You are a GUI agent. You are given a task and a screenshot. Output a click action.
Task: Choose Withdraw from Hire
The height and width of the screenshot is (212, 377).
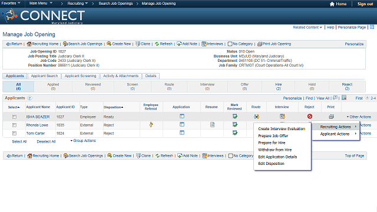[275, 150]
